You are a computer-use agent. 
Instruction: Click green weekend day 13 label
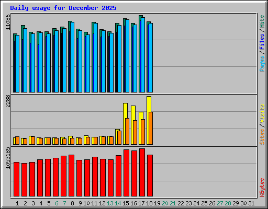click(x=110, y=203)
